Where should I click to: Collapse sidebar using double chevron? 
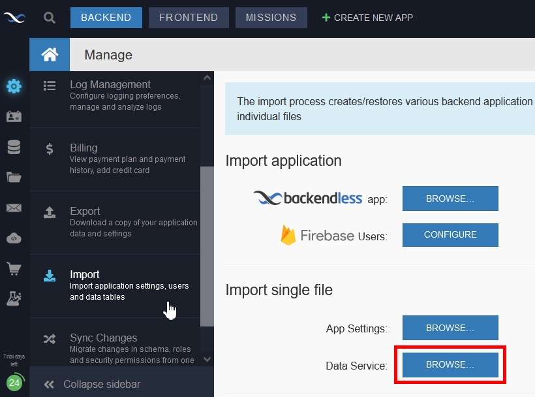pyautogui.click(x=49, y=385)
